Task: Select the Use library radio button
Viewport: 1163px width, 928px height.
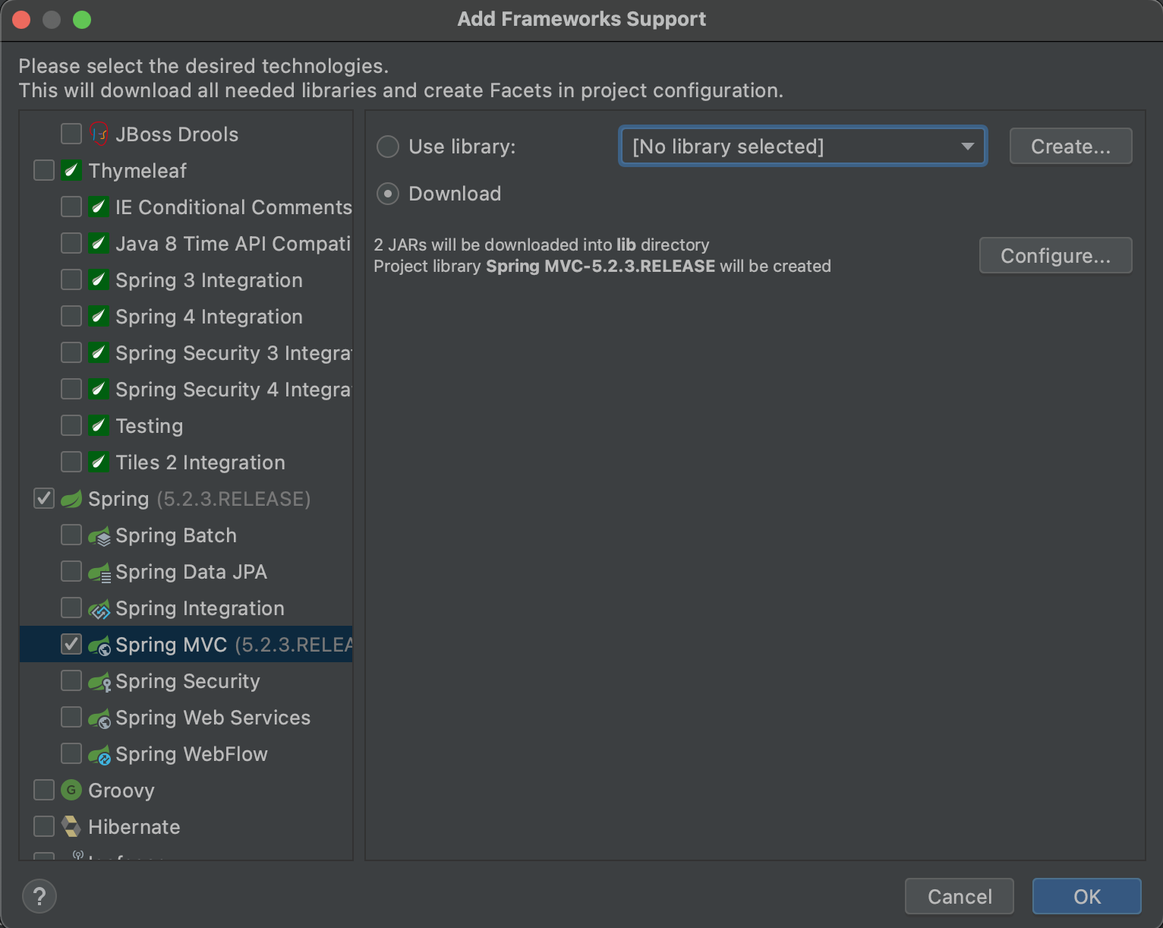Action: pyautogui.click(x=388, y=147)
